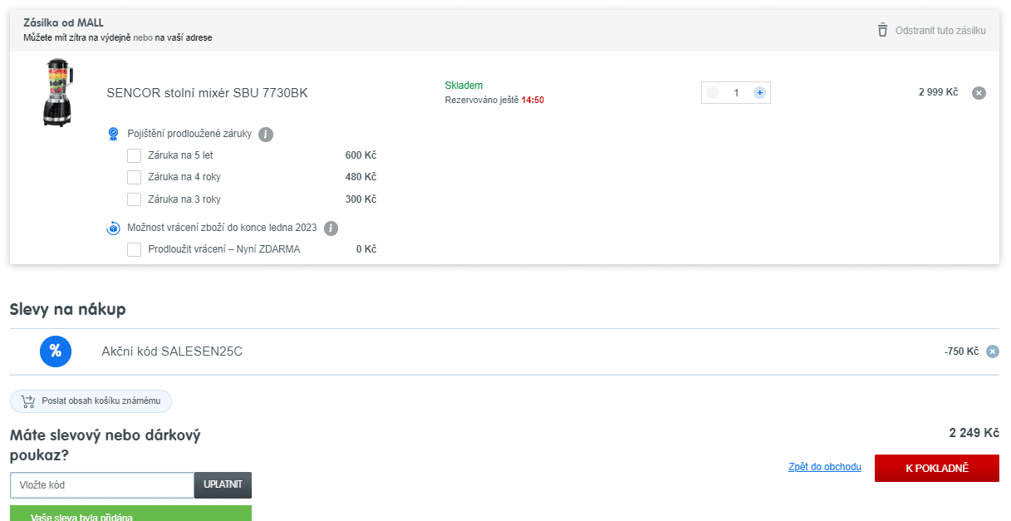Remove the SENCOR mixer with the x icon
The width and height of the screenshot is (1011, 521).
click(979, 93)
